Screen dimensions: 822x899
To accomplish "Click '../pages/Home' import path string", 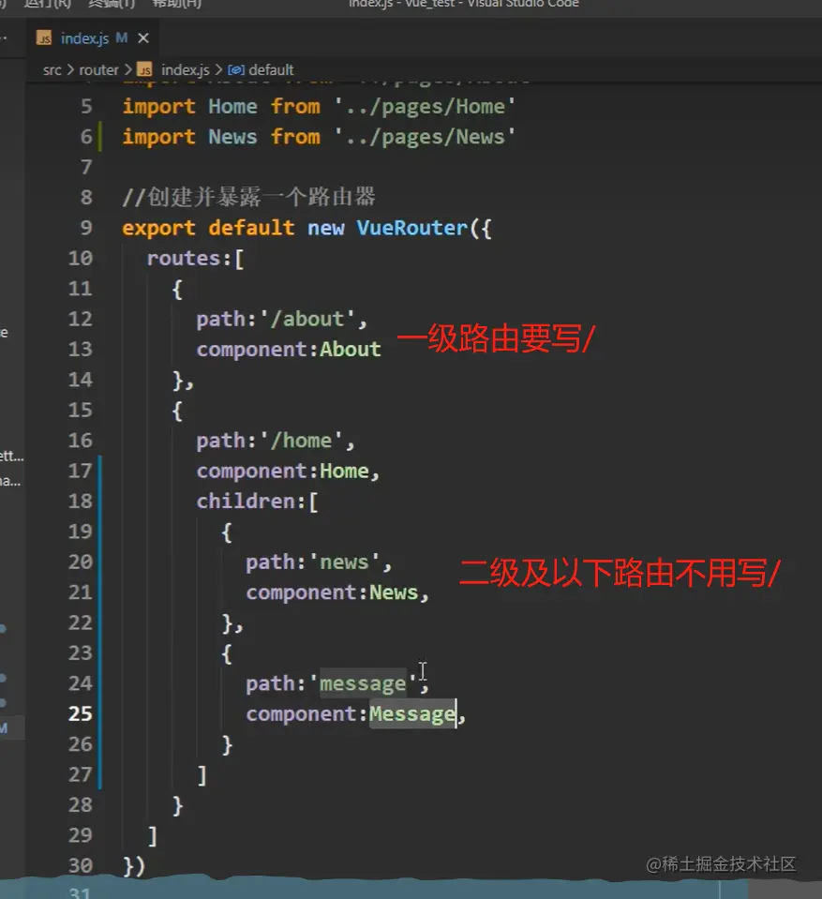I will click(425, 107).
